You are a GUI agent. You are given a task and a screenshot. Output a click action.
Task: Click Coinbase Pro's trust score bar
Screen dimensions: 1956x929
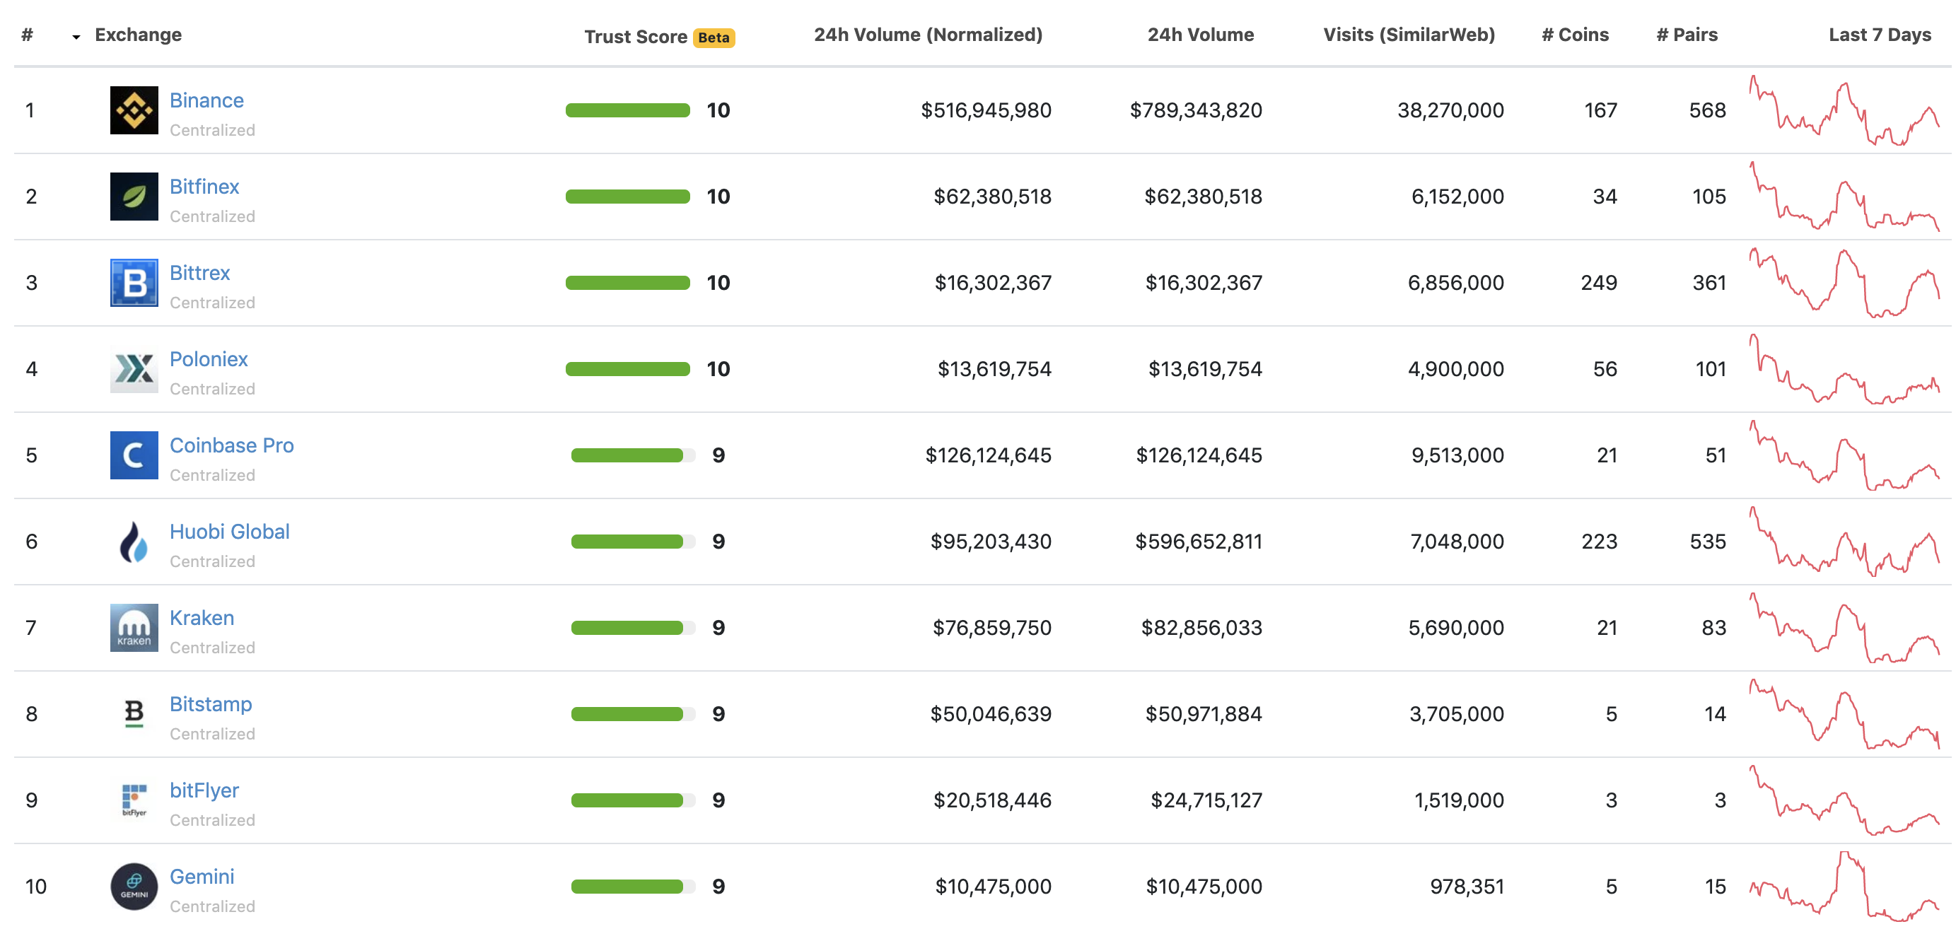tap(632, 455)
